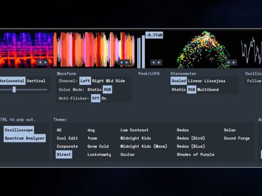
Task: Turn Anti-Flicker Off
Action: click(96, 98)
